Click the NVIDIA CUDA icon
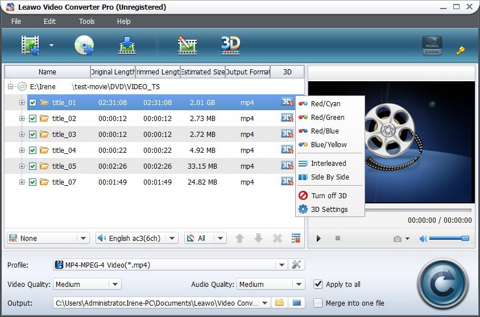480x317 pixels. (x=432, y=45)
